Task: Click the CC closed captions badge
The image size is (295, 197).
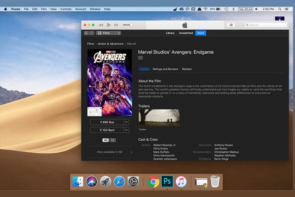Action: pos(113,140)
